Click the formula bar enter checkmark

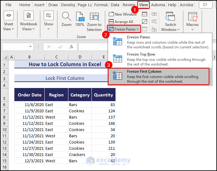click(60, 47)
